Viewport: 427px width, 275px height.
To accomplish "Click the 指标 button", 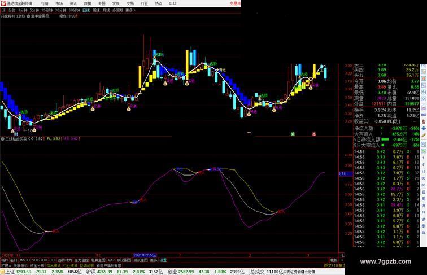I will (x=5, y=260).
